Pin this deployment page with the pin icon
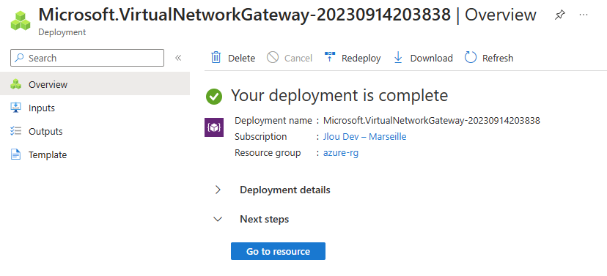607x276 pixels. (560, 15)
